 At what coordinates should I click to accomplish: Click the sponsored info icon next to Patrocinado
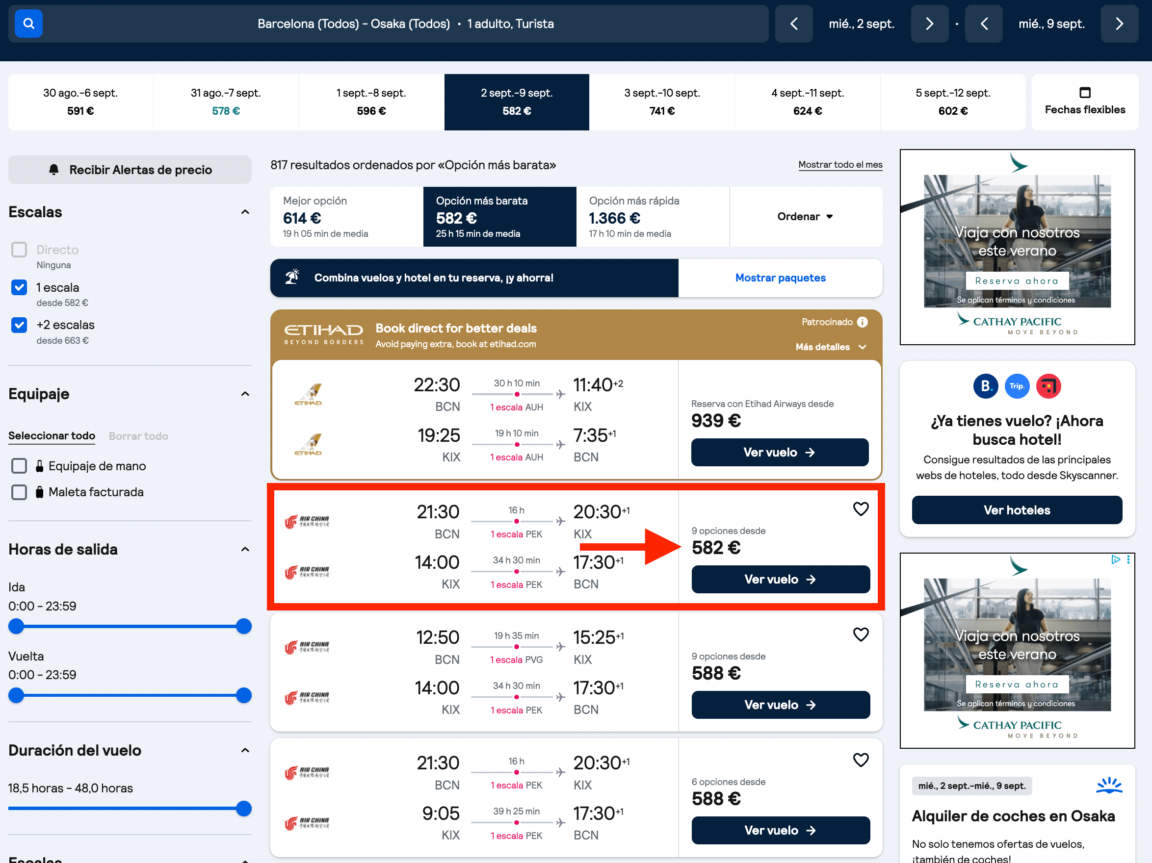863,322
